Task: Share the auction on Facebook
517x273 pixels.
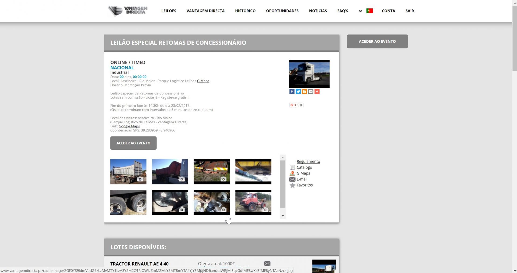Action: click(x=292, y=92)
